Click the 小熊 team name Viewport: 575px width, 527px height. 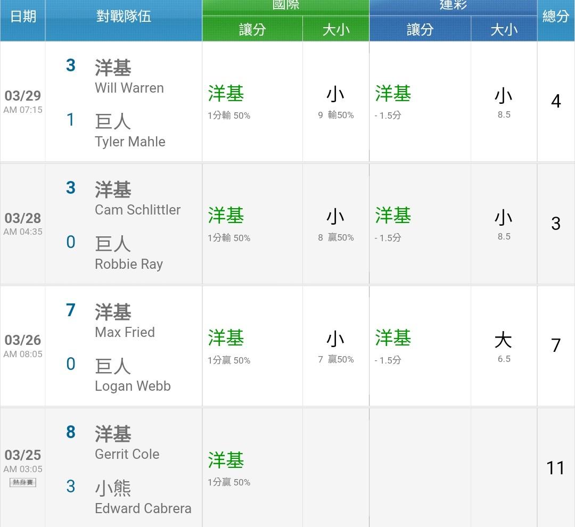coord(113,488)
